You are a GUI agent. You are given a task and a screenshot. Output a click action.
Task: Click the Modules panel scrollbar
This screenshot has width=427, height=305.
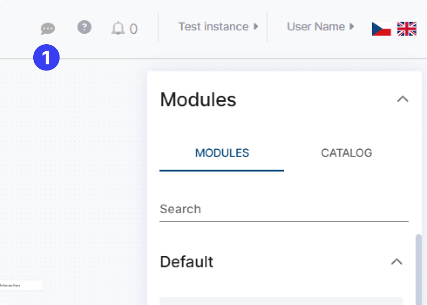coord(418,267)
